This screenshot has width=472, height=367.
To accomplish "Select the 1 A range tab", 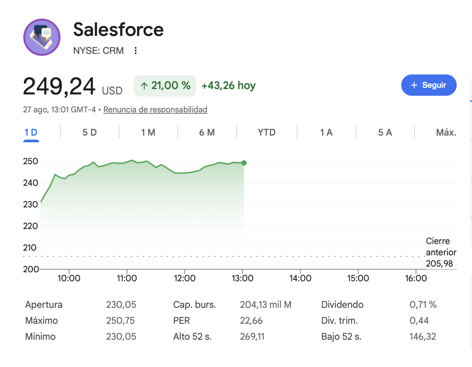I will point(326,133).
